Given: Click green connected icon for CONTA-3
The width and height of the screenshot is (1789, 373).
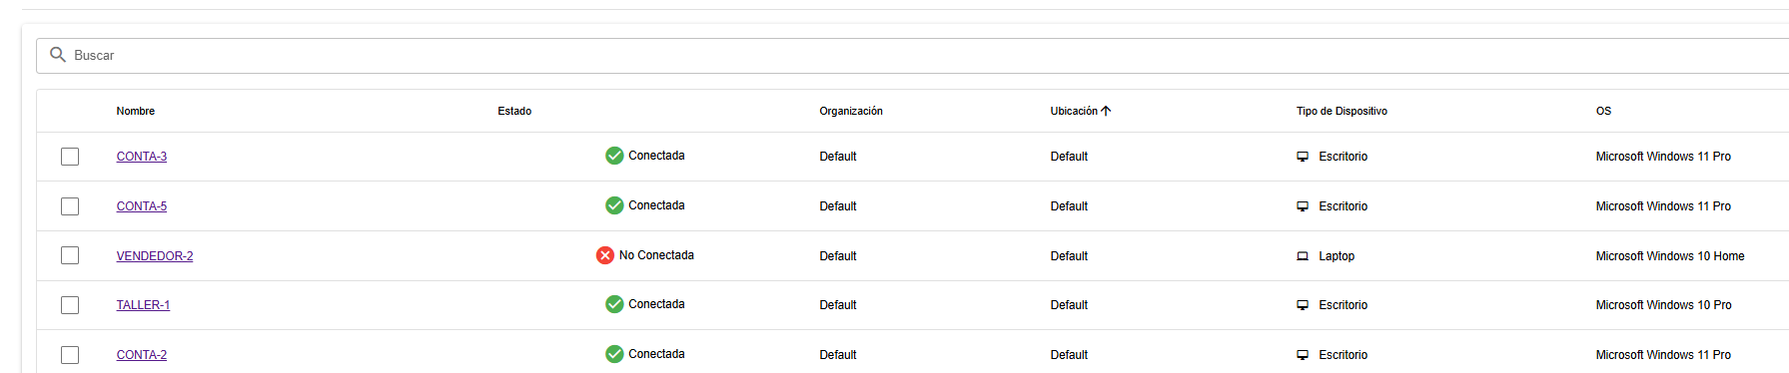Looking at the screenshot, I should [614, 156].
